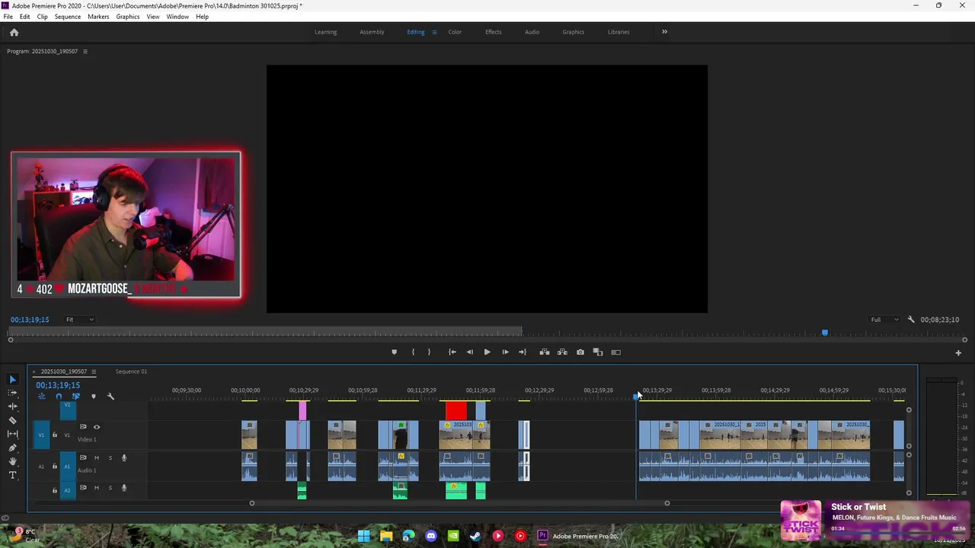Step back one frame
This screenshot has width=975, height=548.
click(x=469, y=352)
